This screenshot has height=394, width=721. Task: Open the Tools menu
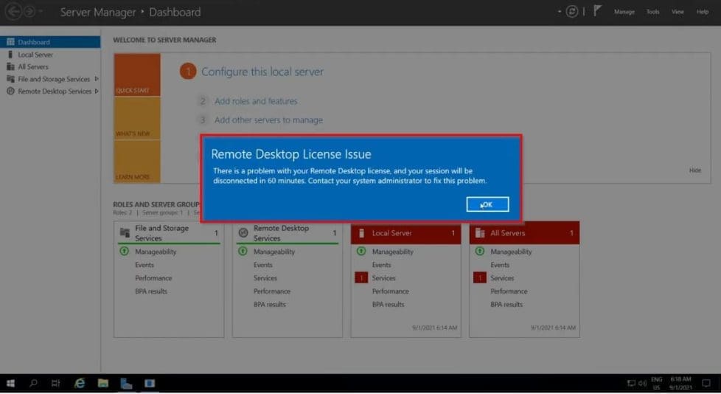[653, 12]
